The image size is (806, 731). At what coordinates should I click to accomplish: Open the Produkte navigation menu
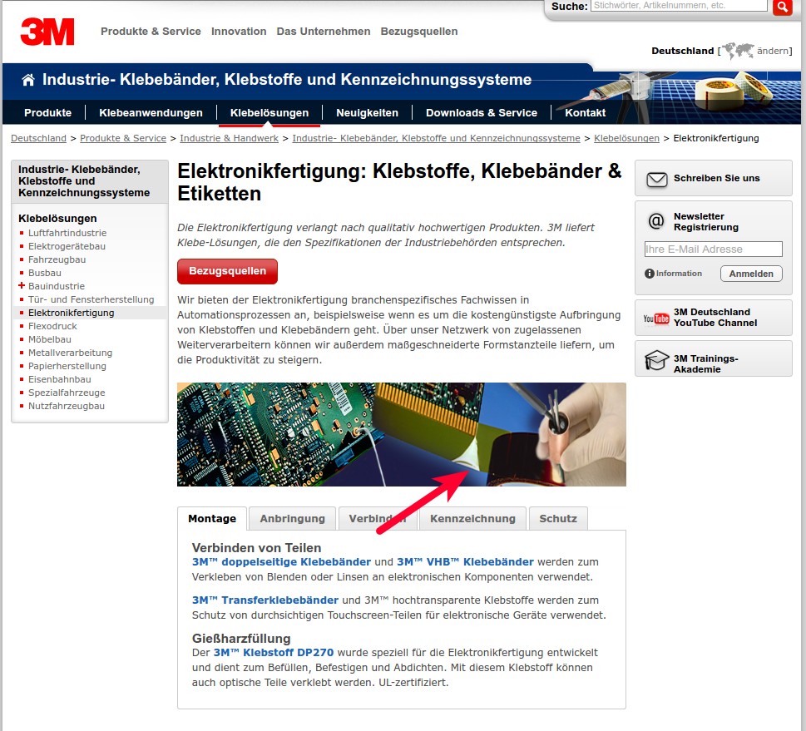point(47,112)
